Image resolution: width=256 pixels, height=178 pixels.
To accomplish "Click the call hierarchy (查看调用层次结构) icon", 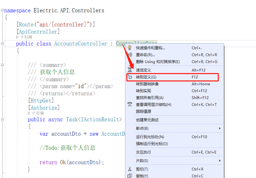I will (x=130, y=105).
